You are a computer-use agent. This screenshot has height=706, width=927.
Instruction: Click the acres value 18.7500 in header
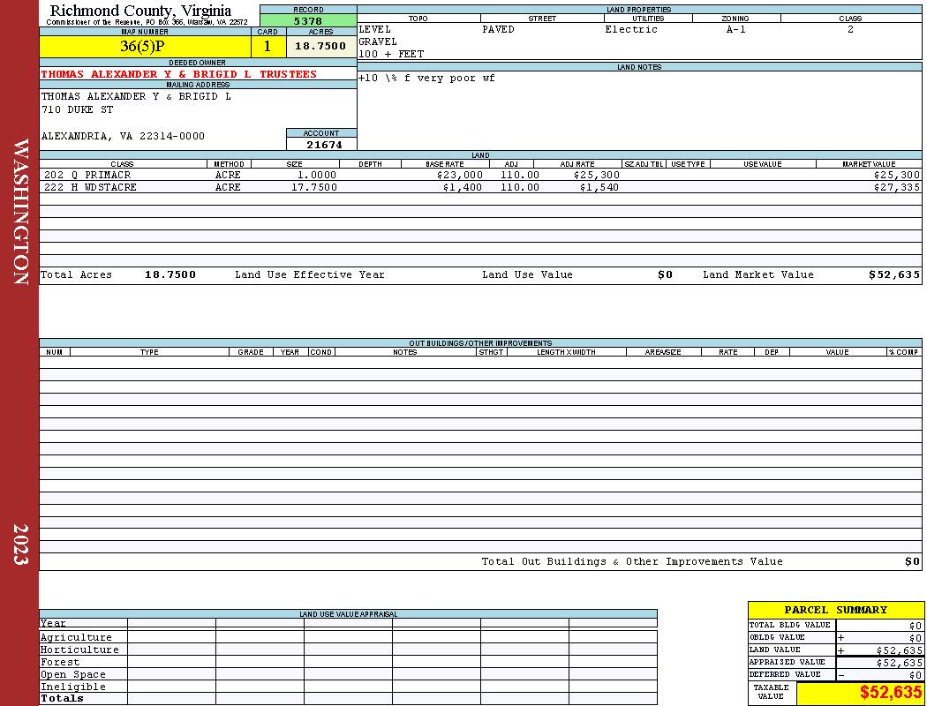[320, 46]
